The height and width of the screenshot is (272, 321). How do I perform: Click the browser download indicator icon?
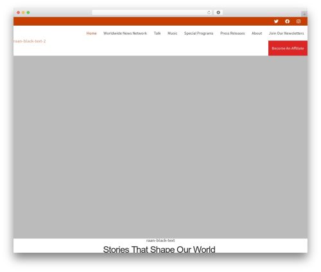tap(218, 12)
